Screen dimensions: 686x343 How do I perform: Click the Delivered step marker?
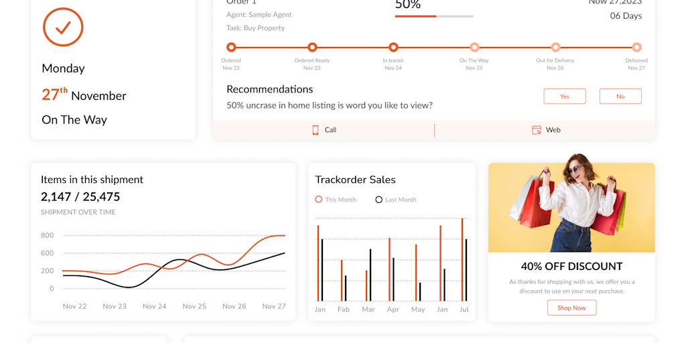tap(636, 47)
